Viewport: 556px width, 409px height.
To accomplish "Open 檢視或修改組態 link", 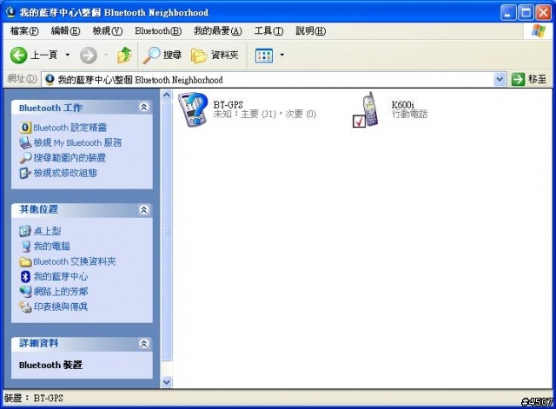I will pyautogui.click(x=65, y=173).
